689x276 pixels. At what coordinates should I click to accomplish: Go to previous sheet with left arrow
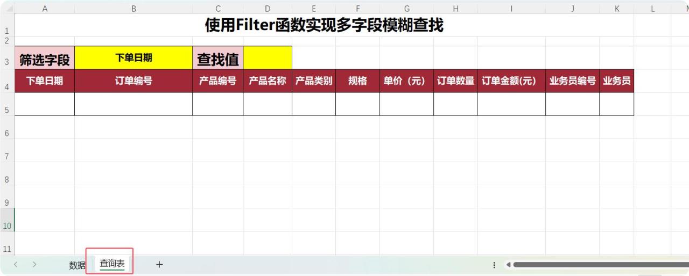(16, 264)
